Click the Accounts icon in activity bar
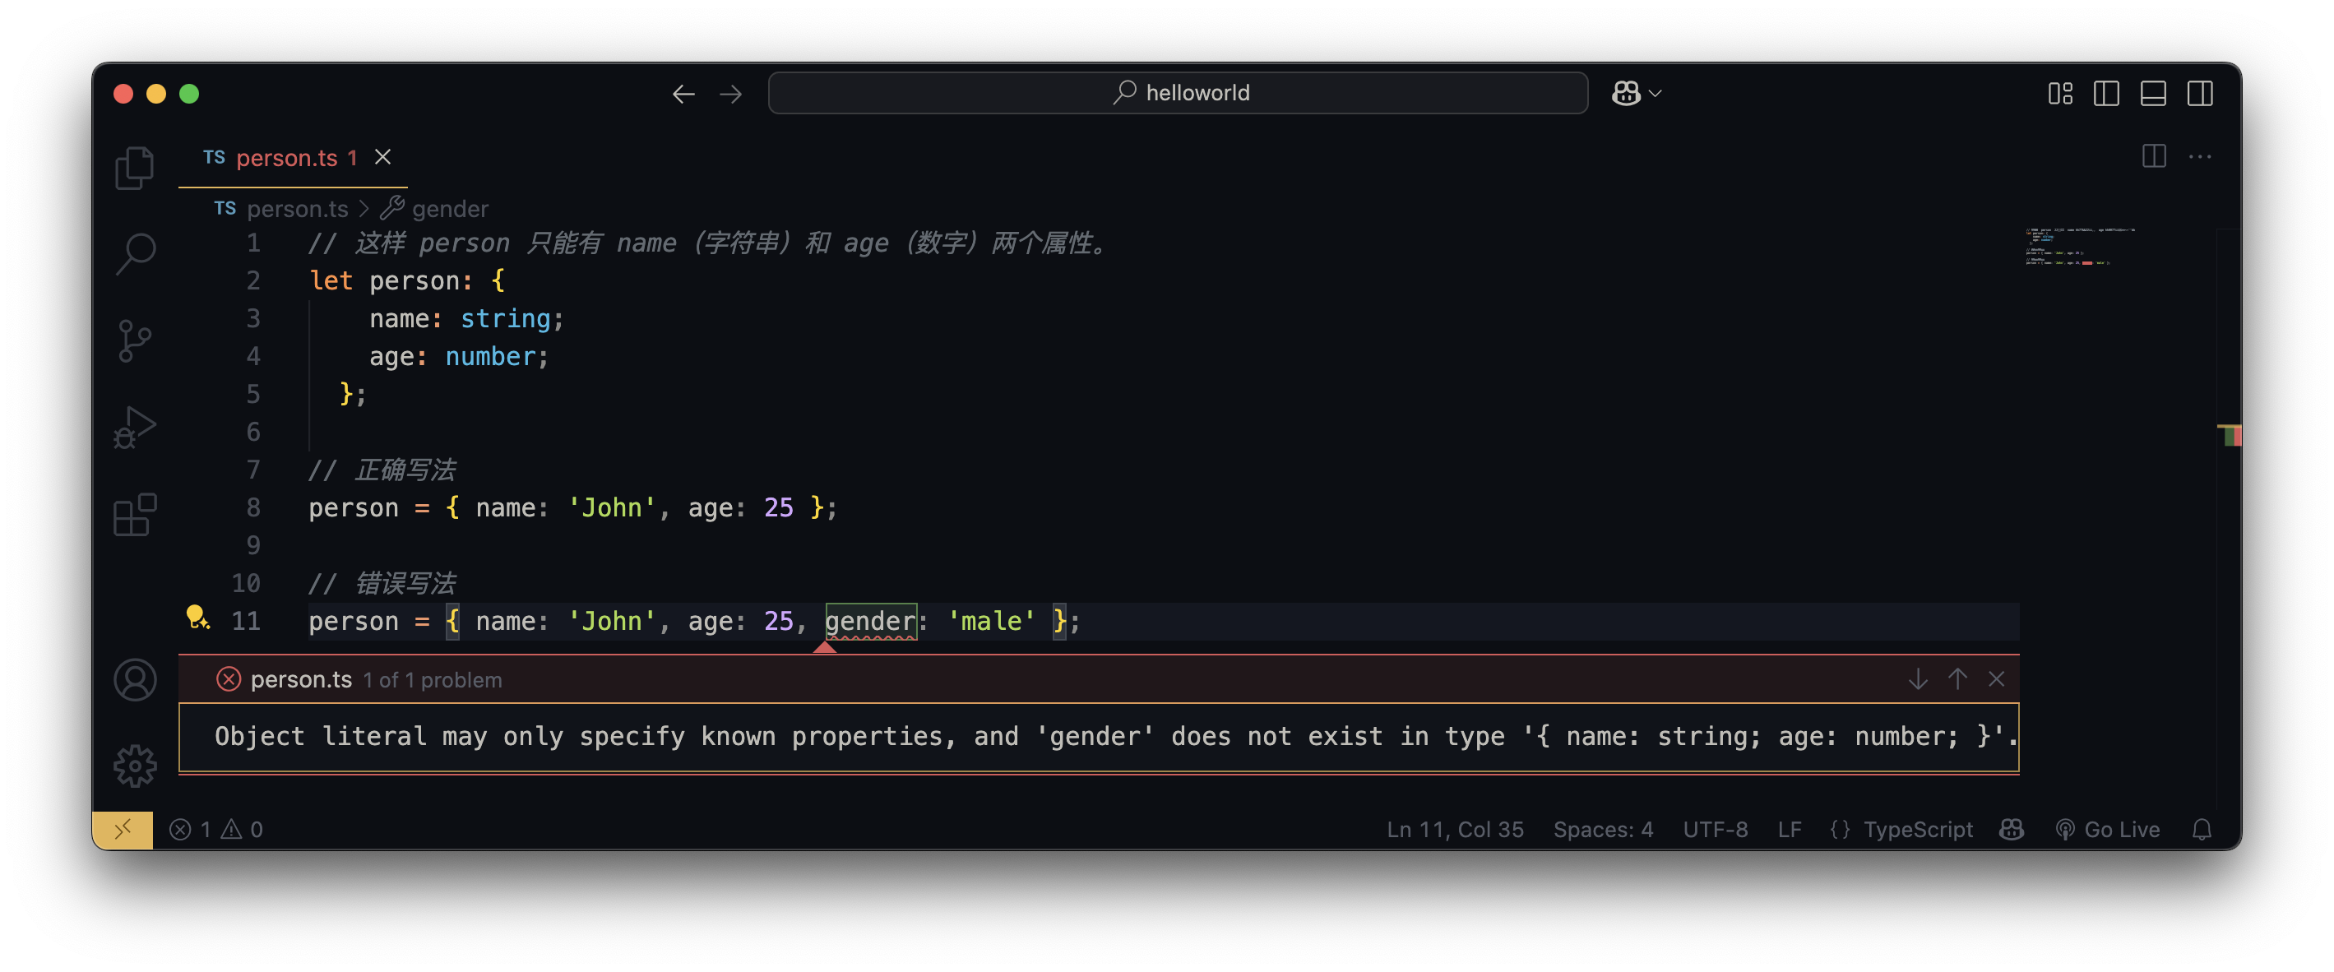This screenshot has height=972, width=2334. [135, 679]
